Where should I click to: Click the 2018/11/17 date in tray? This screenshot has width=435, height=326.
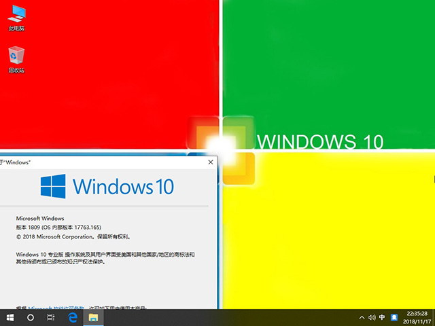[417, 322]
